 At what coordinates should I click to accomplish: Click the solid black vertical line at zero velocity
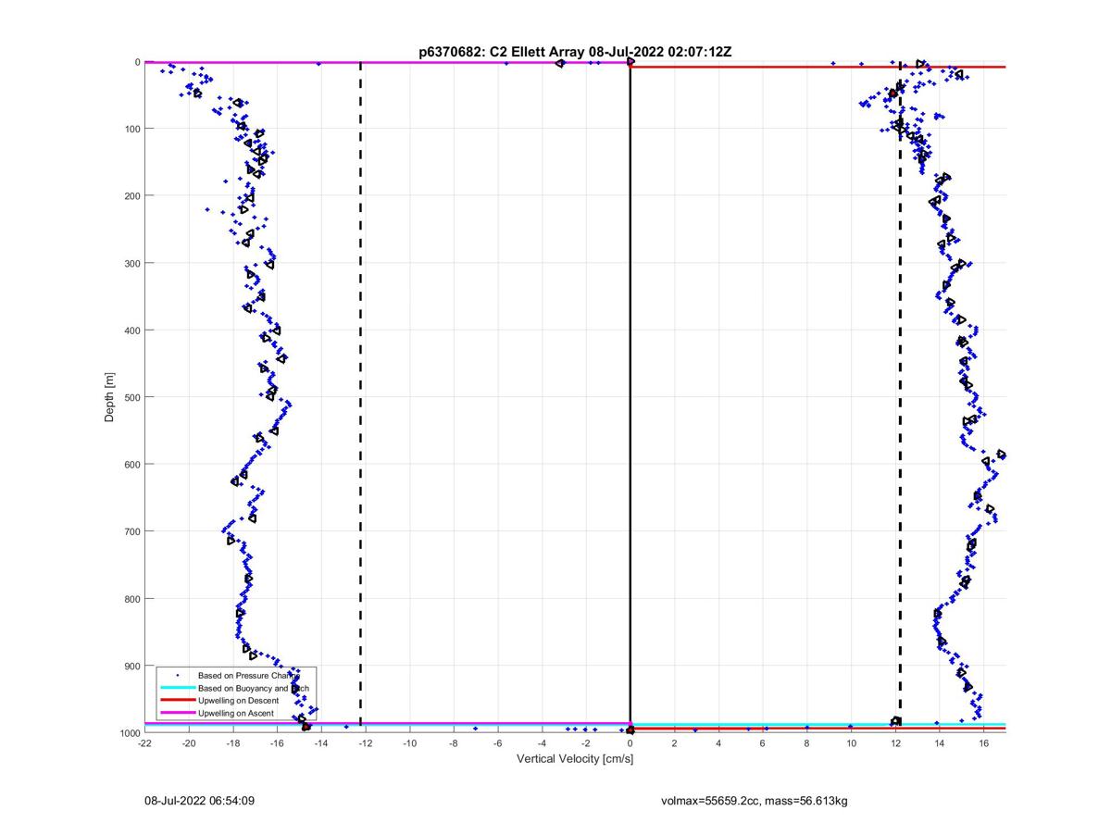(630, 397)
